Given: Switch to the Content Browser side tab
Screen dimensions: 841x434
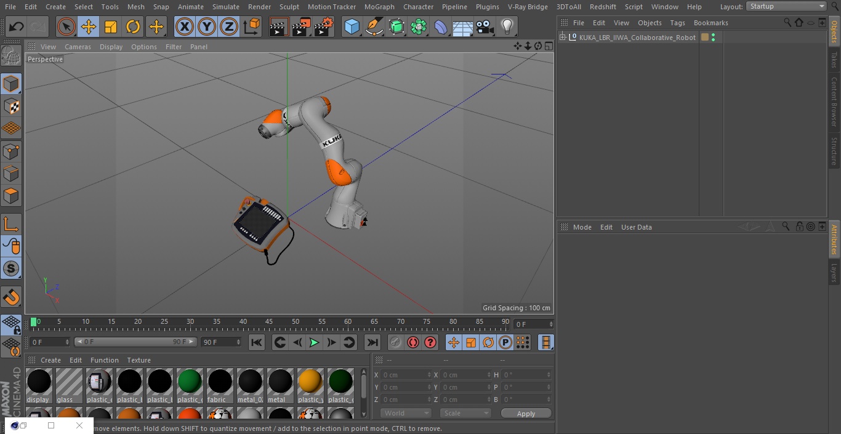Looking at the screenshot, I should point(834,102).
